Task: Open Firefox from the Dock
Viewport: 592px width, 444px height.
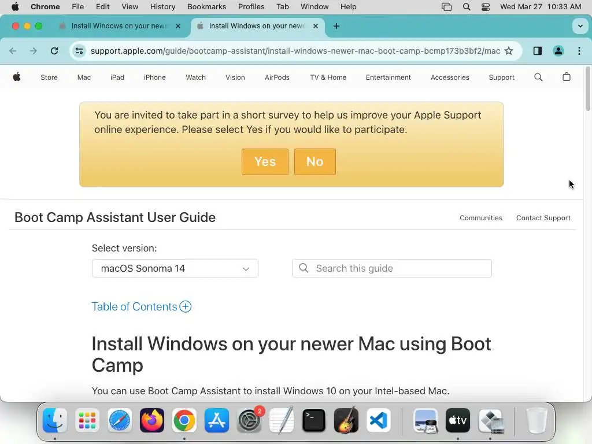Action: [x=152, y=420]
